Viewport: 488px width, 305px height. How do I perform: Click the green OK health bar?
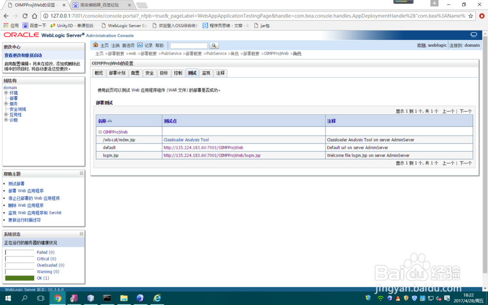20,278
